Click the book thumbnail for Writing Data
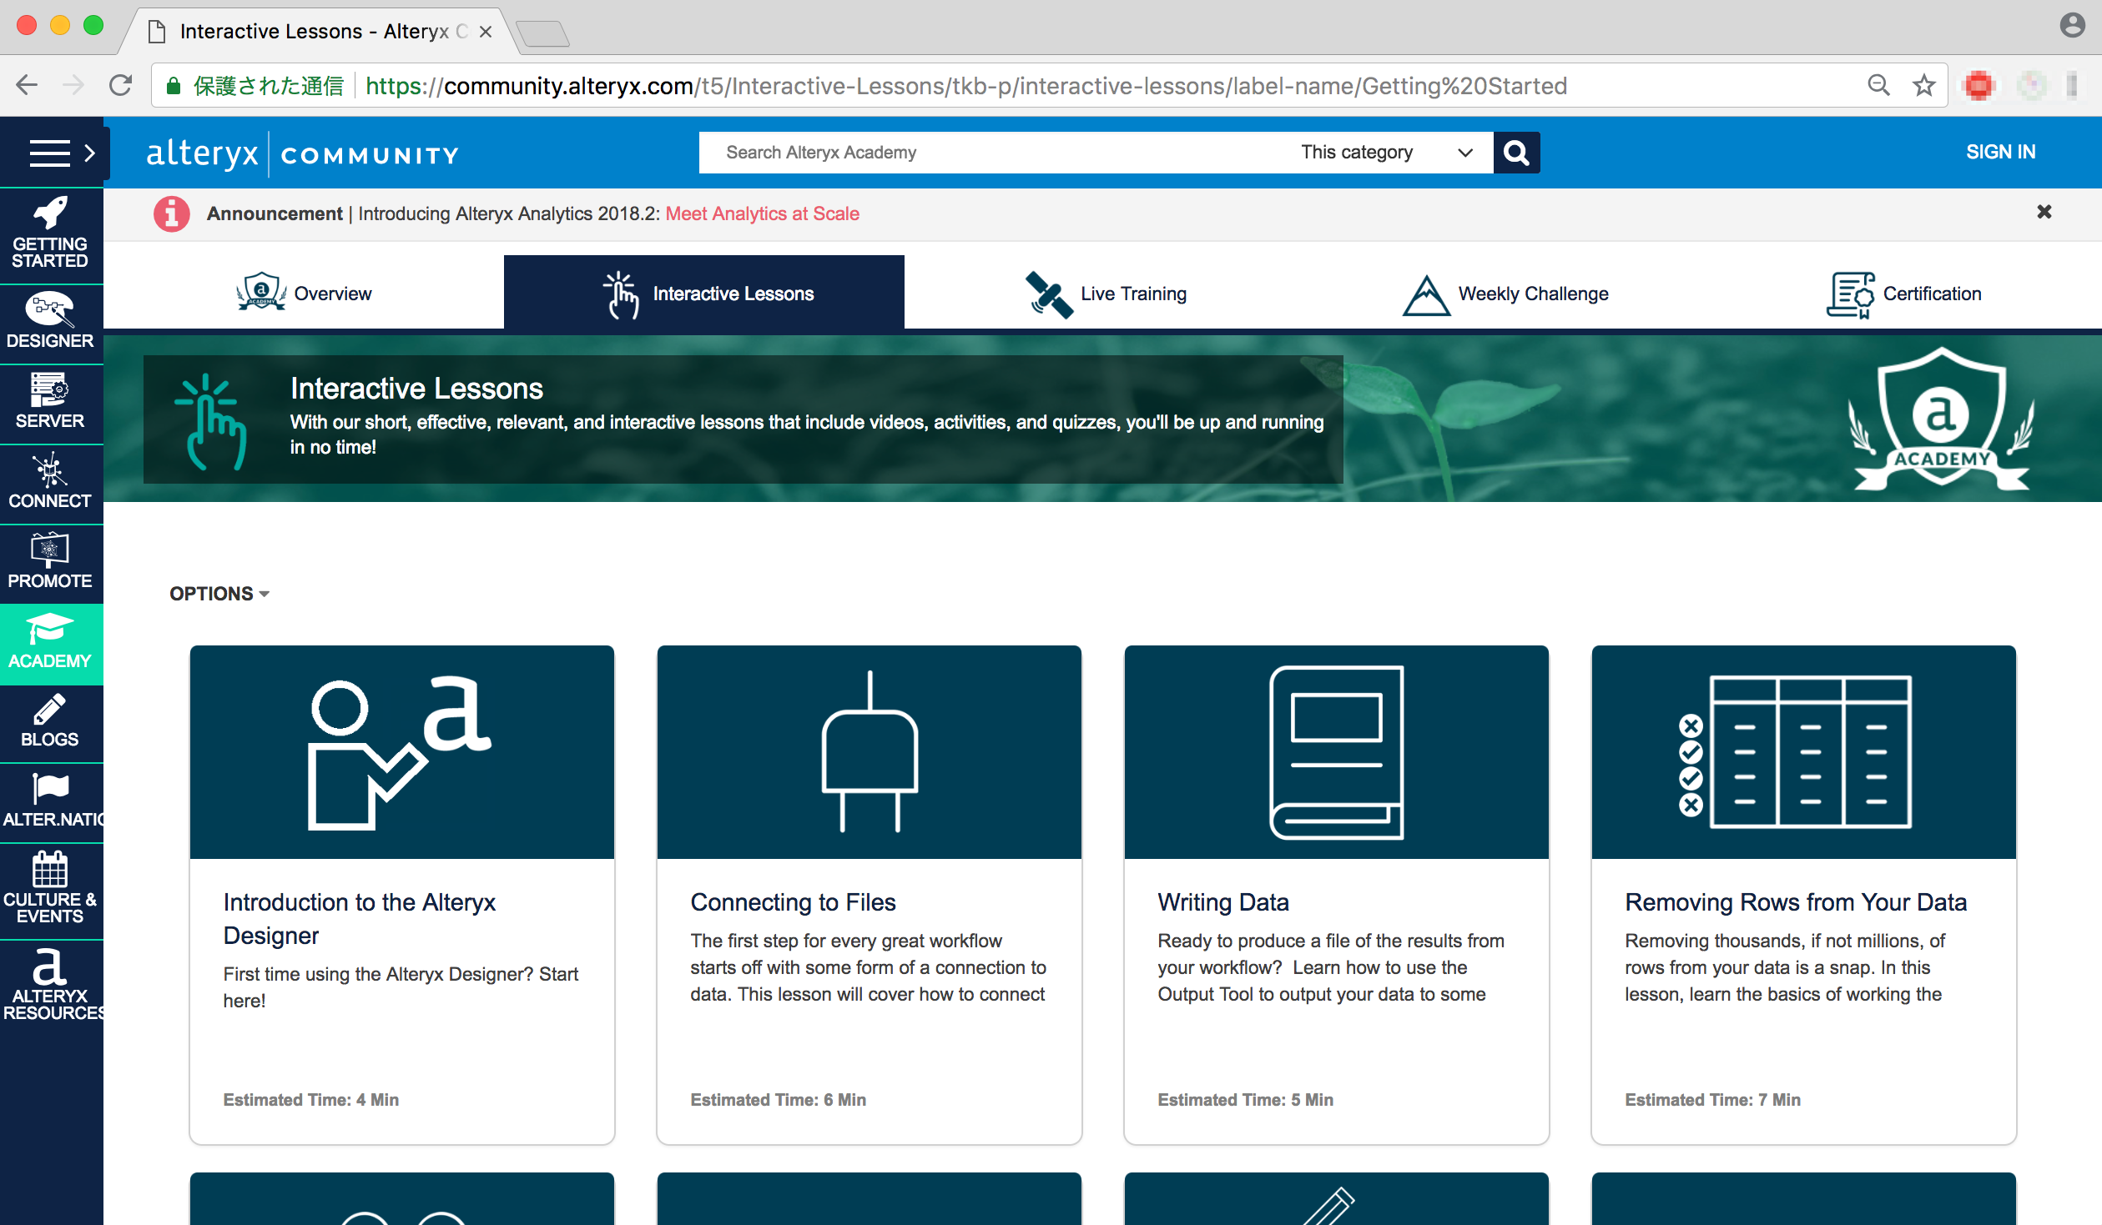 (x=1336, y=752)
